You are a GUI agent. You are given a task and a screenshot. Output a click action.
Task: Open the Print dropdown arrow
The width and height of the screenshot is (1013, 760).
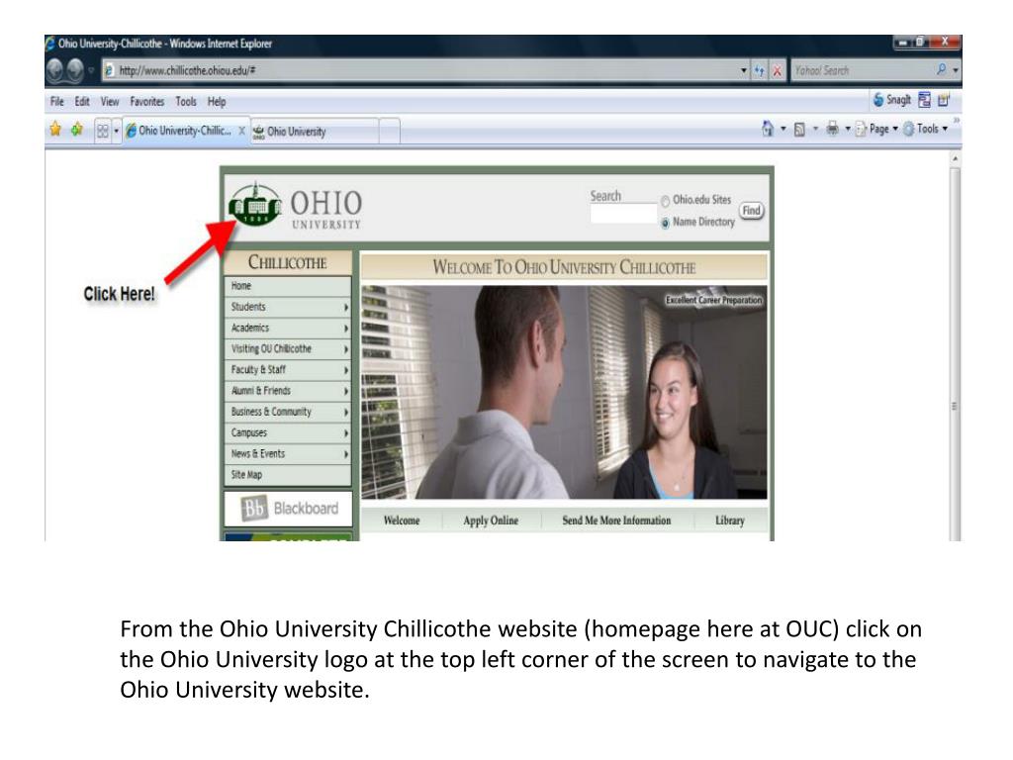click(x=848, y=129)
